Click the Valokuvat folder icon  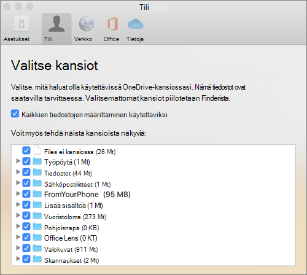click(x=37, y=248)
